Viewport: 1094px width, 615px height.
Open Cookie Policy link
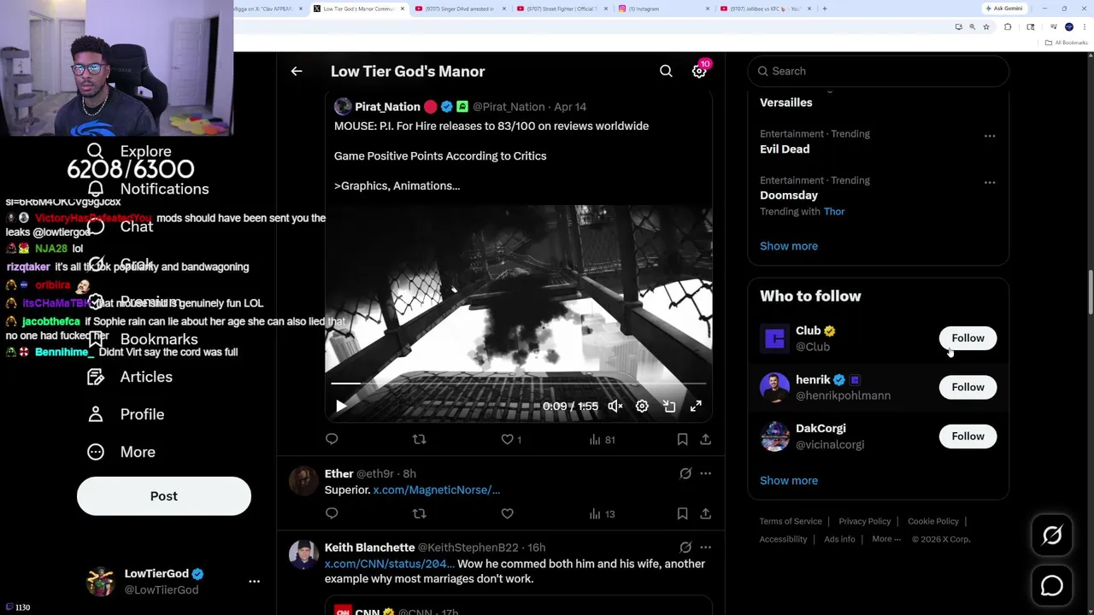tap(933, 521)
